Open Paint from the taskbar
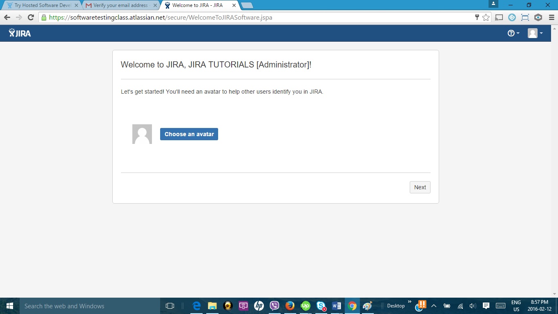 coord(368,306)
